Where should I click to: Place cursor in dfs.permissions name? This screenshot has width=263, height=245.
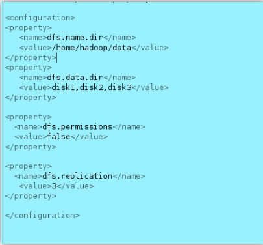pos(77,127)
